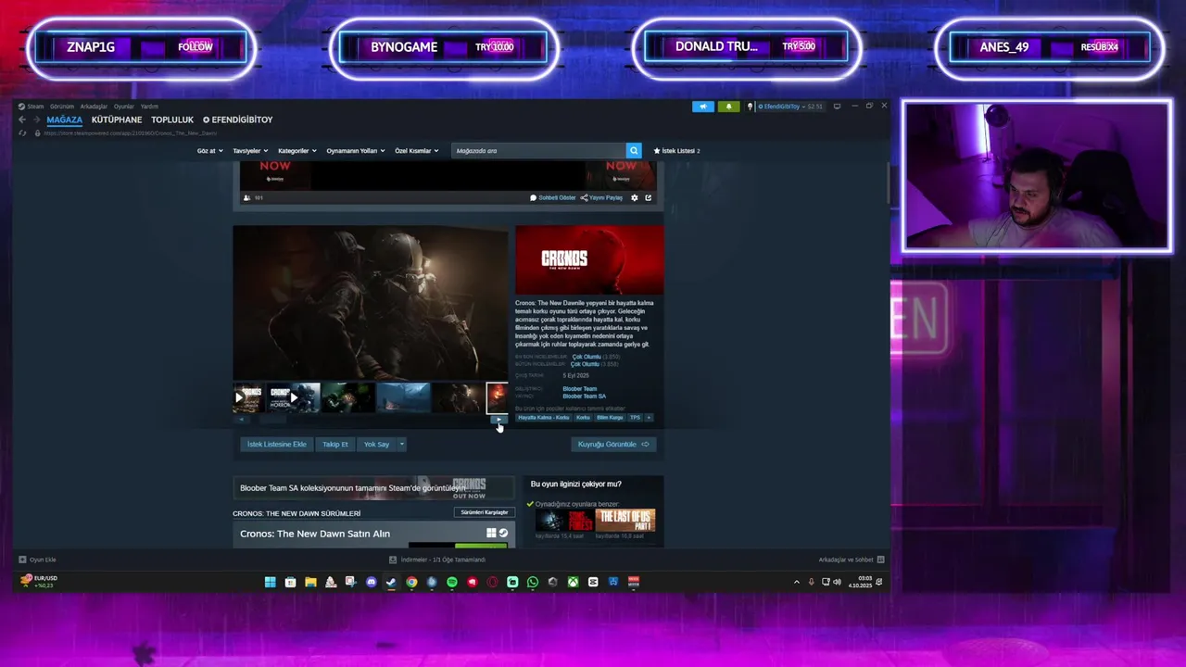This screenshot has width=1186, height=667.
Task: Go back with the Steam navigation arrow
Action: pos(22,120)
